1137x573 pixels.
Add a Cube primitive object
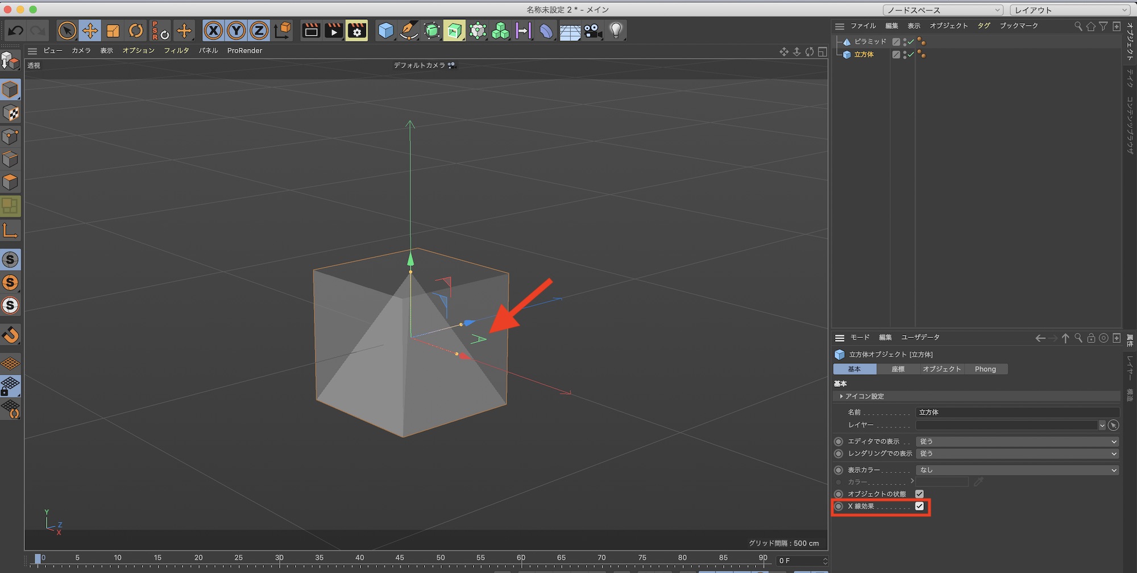coord(385,31)
